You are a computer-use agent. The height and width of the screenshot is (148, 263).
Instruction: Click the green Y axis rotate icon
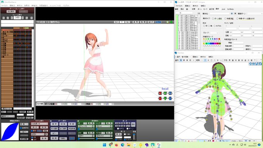point(165,93)
